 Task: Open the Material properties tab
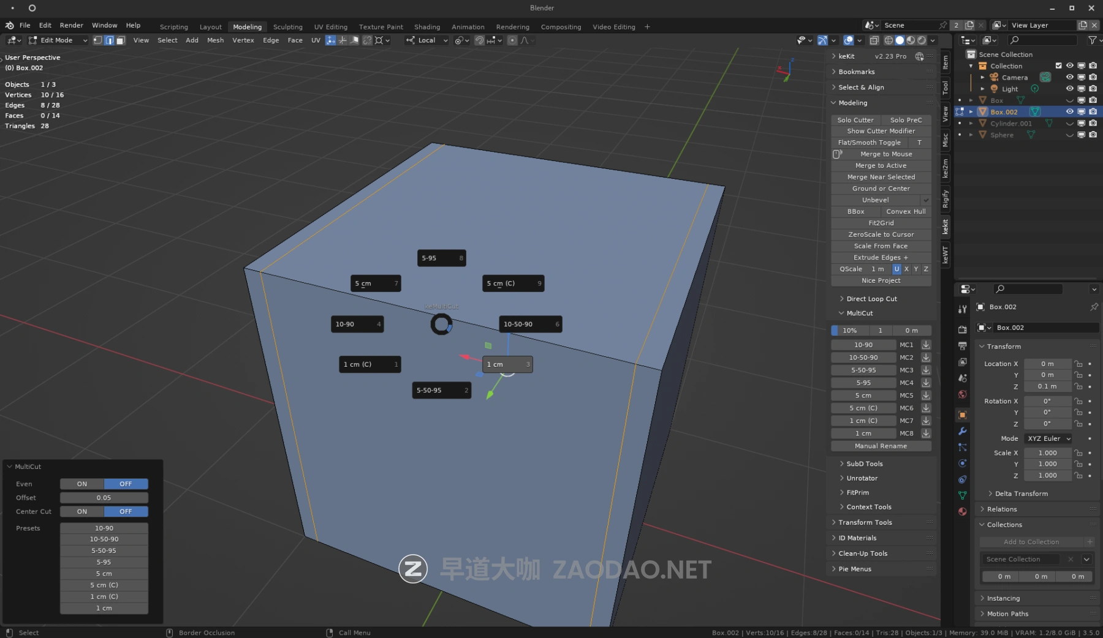(963, 511)
